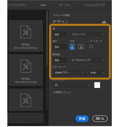Open the ミリメートル unit dropdown
119x127 pixels.
tap(88, 34)
